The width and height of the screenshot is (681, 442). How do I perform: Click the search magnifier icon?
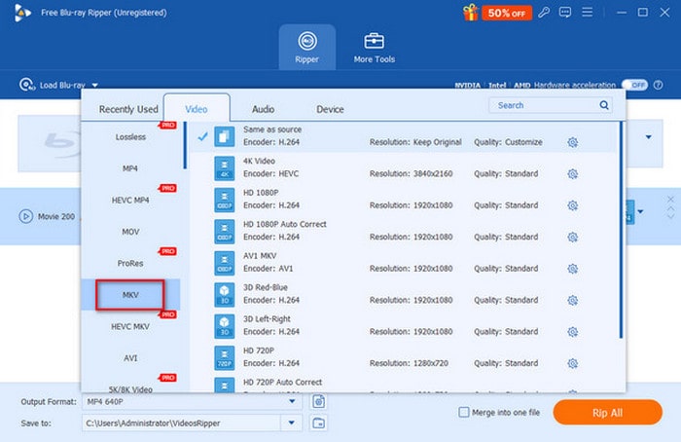tap(604, 105)
